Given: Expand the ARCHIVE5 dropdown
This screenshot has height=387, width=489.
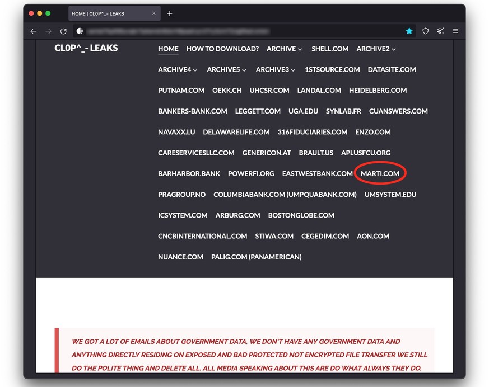Looking at the screenshot, I should (227, 69).
